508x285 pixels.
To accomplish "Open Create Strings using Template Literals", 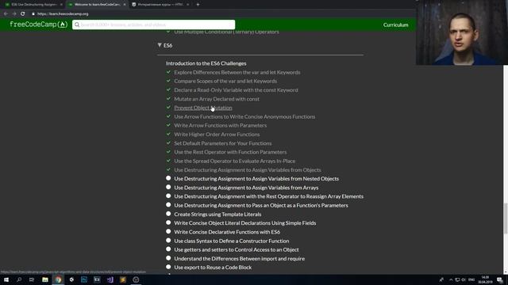I will pos(217,215).
